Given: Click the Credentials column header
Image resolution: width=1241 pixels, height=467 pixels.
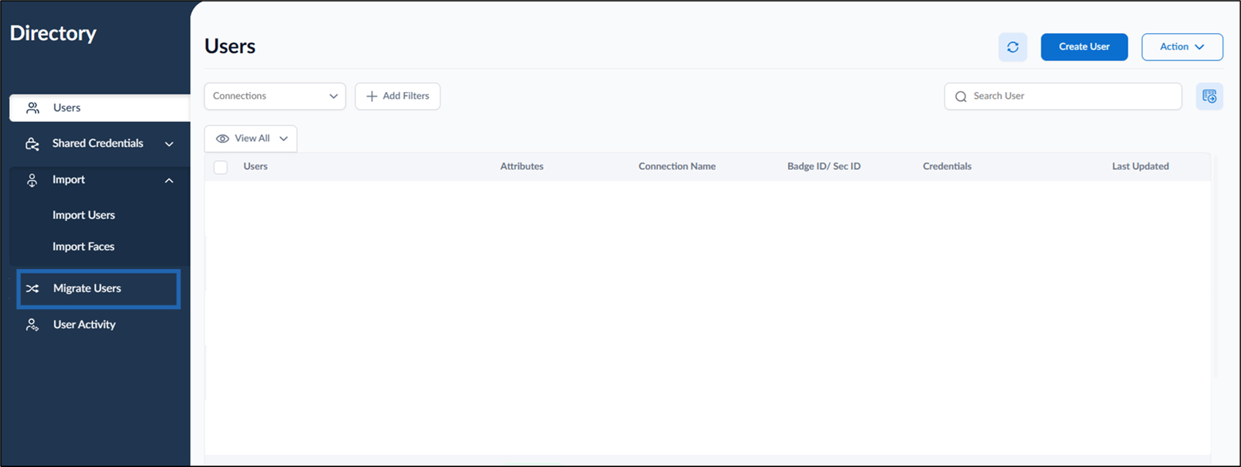Looking at the screenshot, I should (x=947, y=167).
